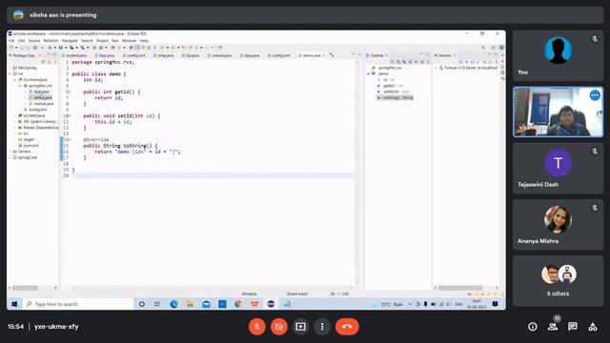Open the Servers view tab
610x343 pixels.
point(445,55)
